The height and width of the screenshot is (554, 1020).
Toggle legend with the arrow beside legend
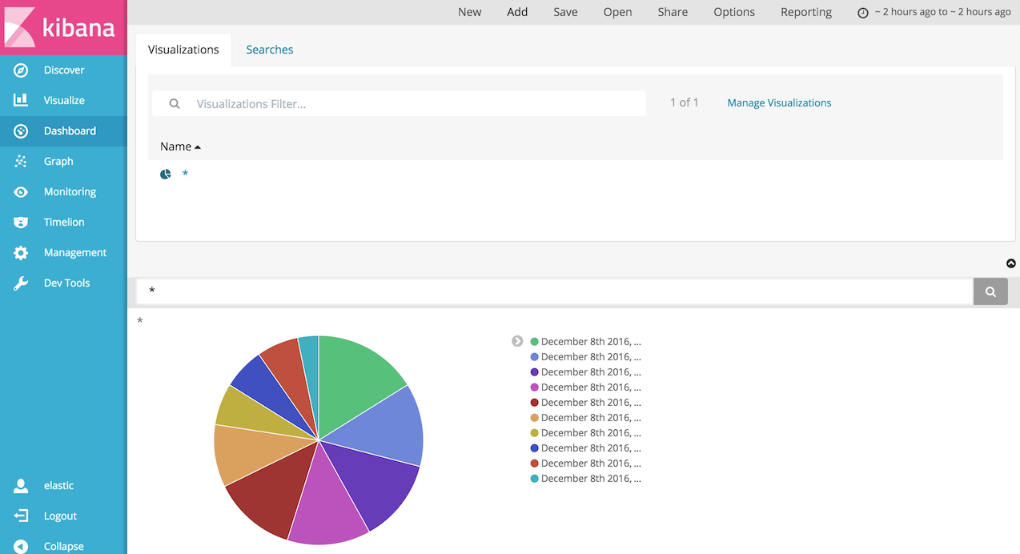click(517, 342)
